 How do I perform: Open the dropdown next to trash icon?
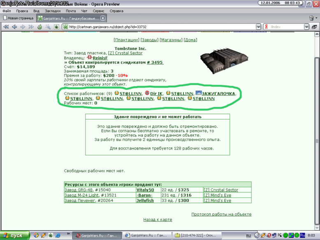(316, 18)
